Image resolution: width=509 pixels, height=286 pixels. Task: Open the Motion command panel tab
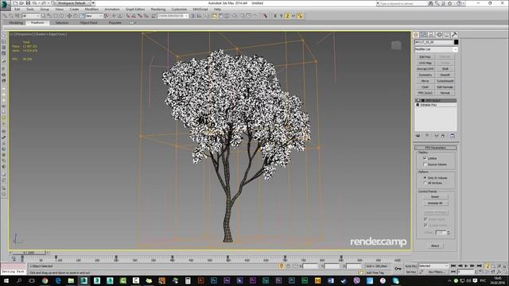439,35
